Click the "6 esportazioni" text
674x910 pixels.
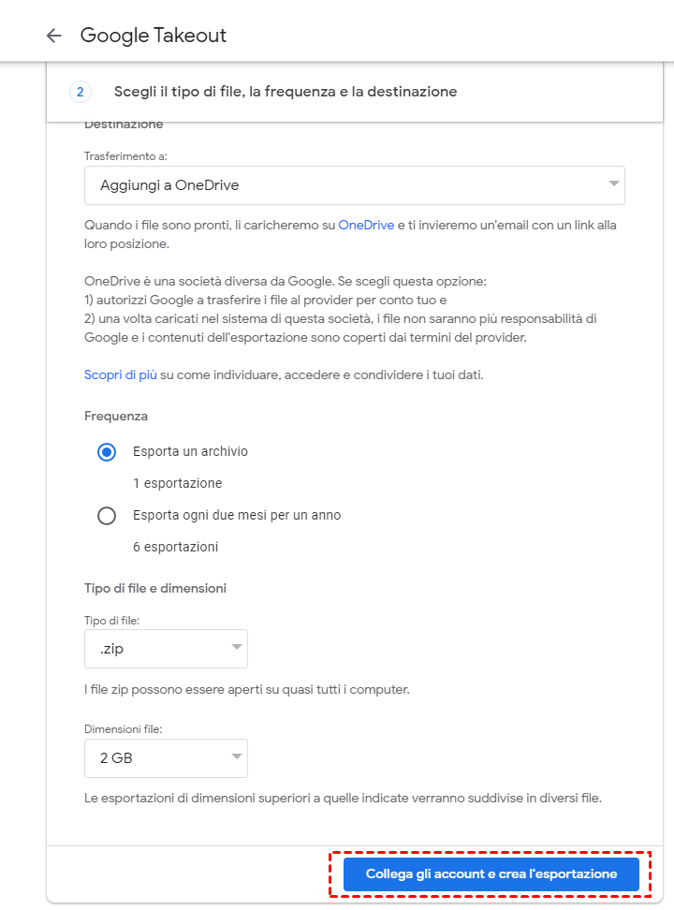[175, 547]
